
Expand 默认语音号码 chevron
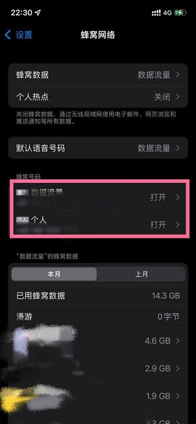coord(178,148)
